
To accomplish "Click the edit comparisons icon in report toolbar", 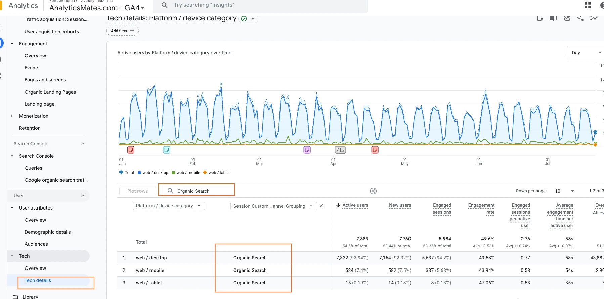I will coord(540,18).
